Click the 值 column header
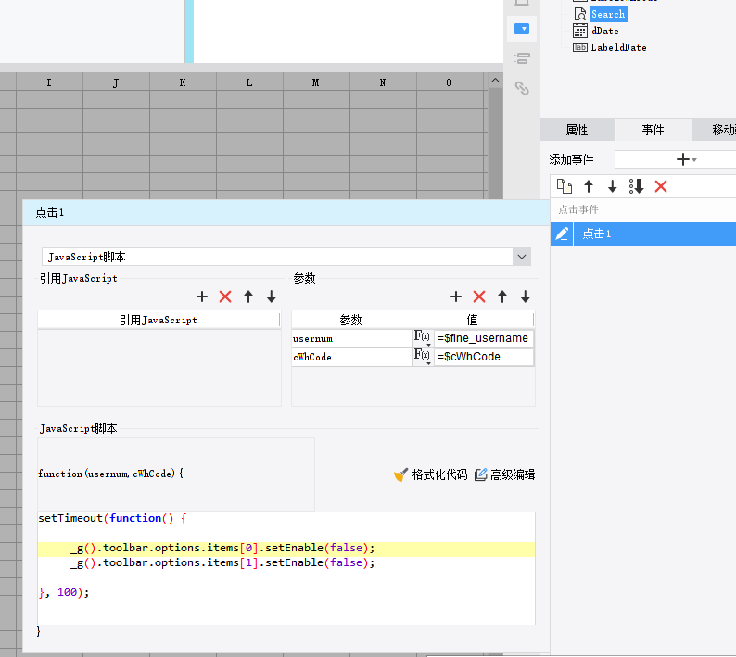Viewport: 736px width, 657px height. [x=473, y=320]
